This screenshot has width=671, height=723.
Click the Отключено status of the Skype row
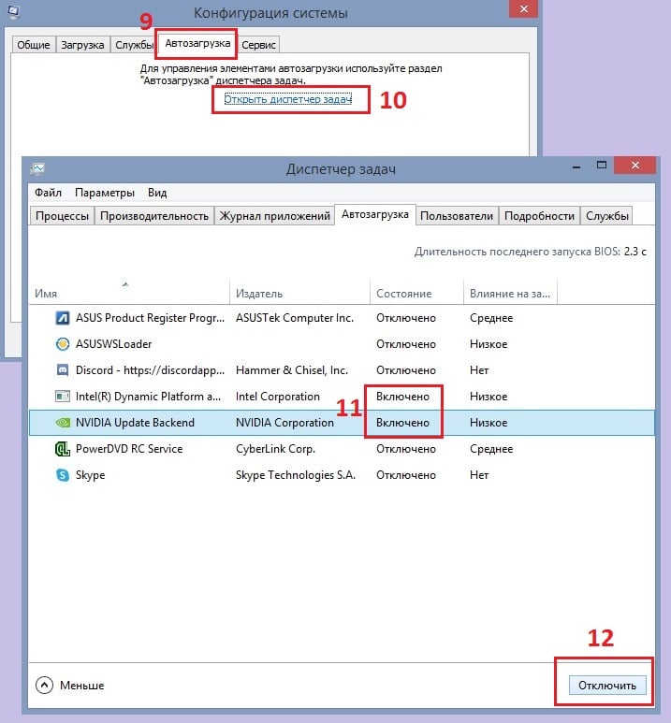pos(405,475)
